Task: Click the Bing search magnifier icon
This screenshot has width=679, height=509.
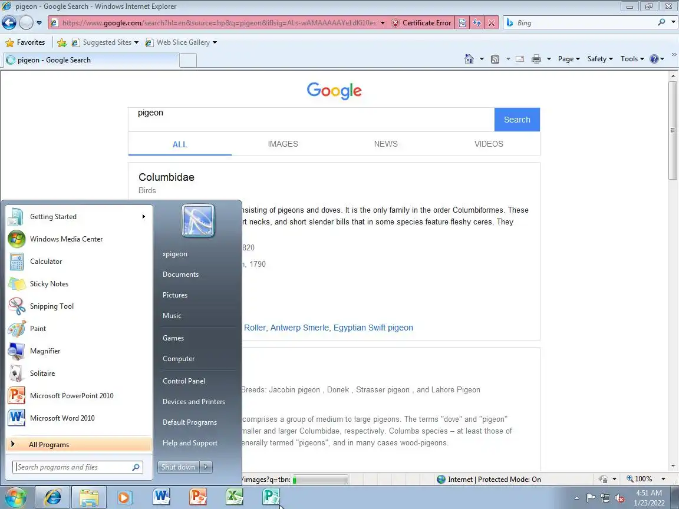Action: pyautogui.click(x=662, y=22)
